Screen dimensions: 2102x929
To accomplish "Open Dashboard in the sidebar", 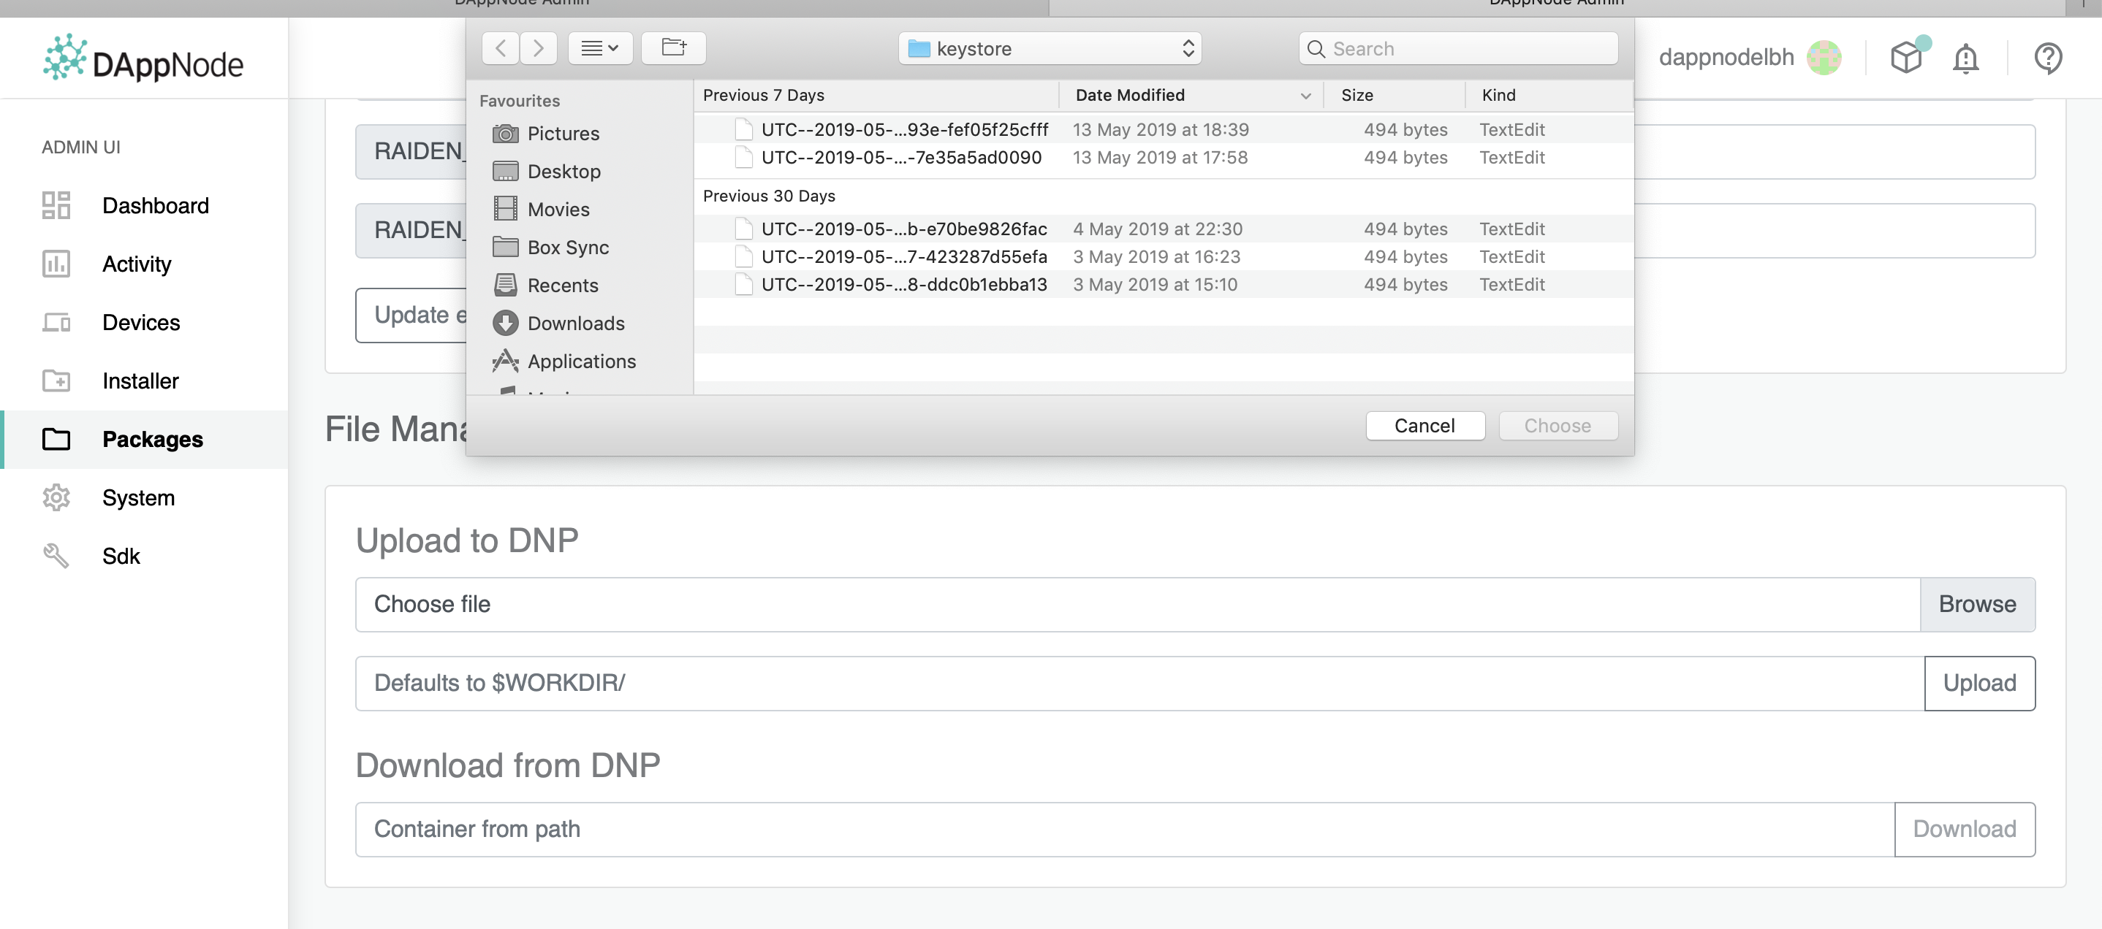I will pyautogui.click(x=155, y=205).
